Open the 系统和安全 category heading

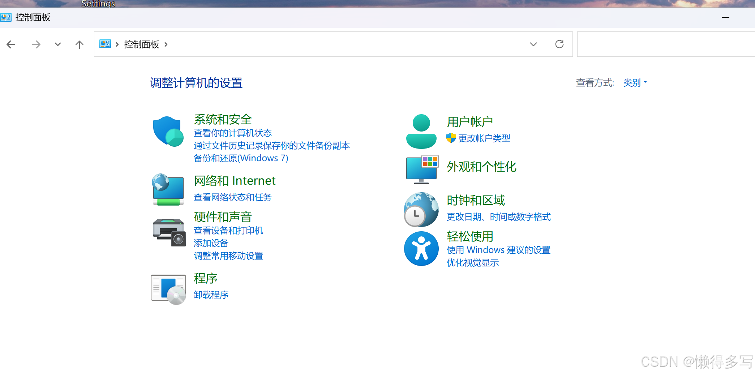pyautogui.click(x=223, y=119)
